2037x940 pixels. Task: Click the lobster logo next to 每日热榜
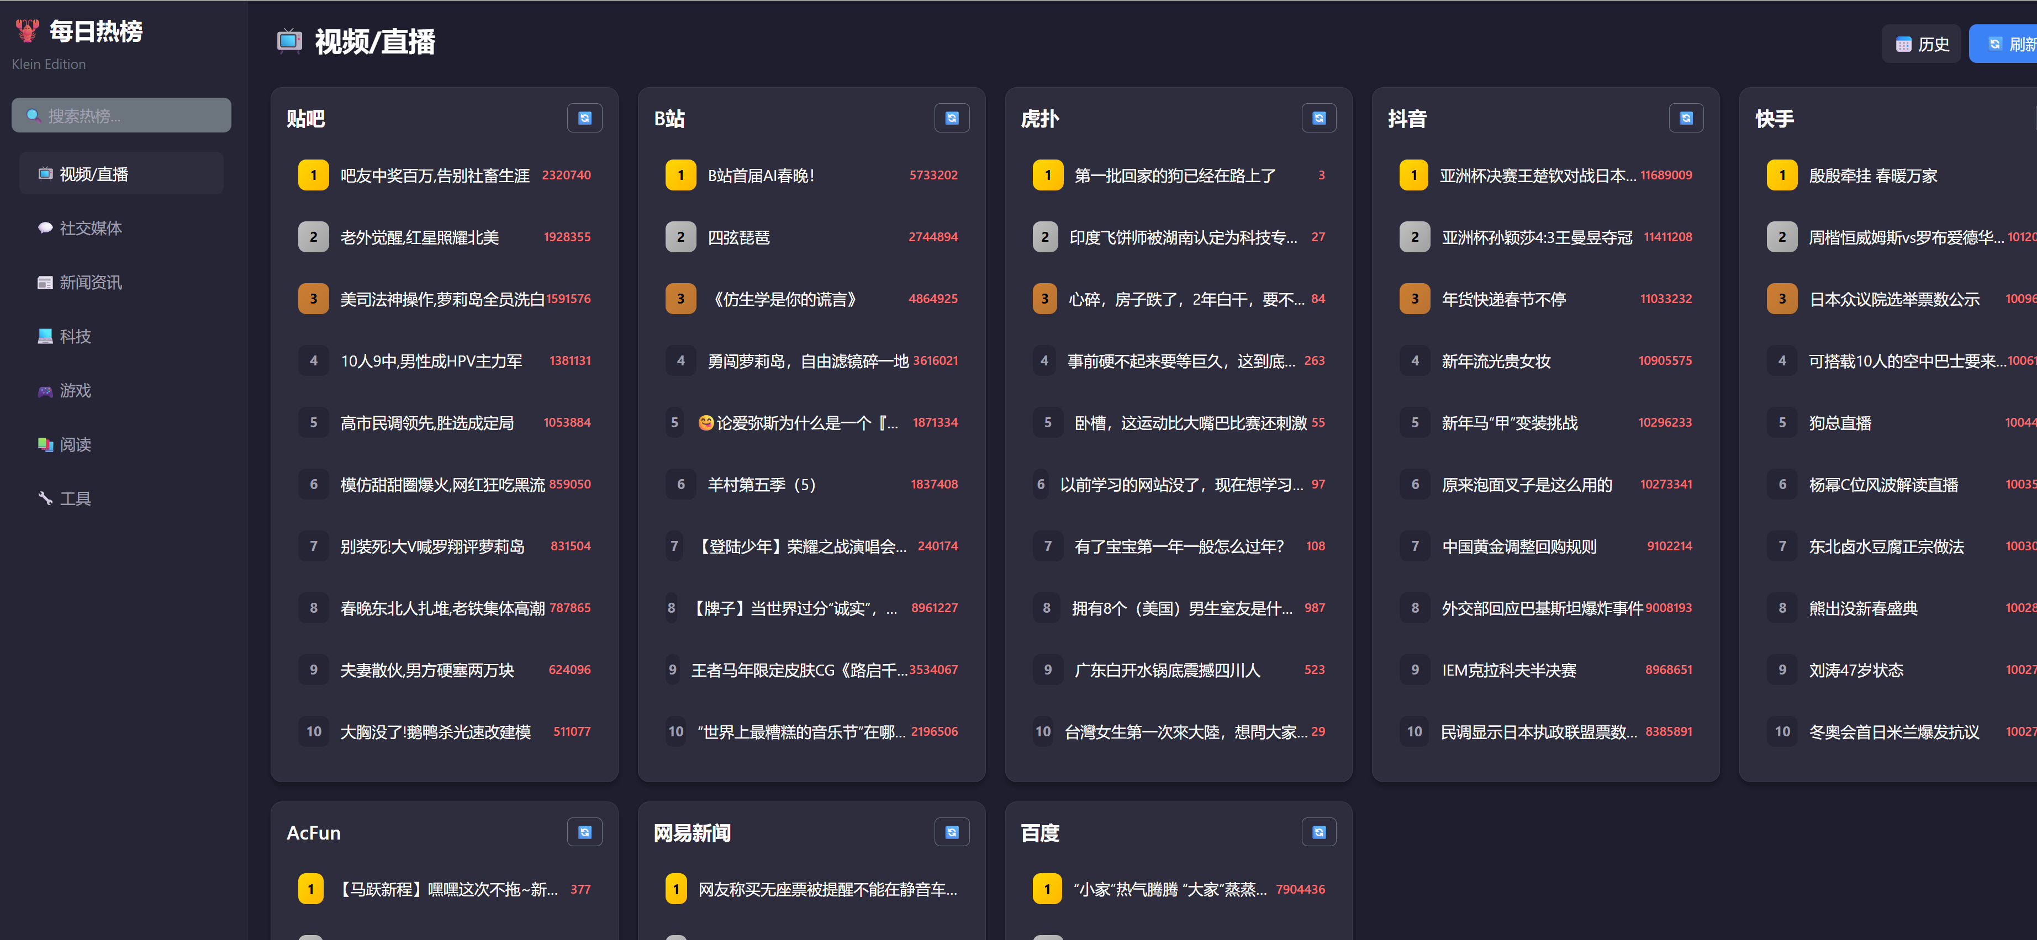click(x=28, y=31)
